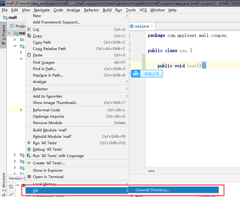Open the Window menu
Viewport: 240px width, 197px height.
[157, 10]
